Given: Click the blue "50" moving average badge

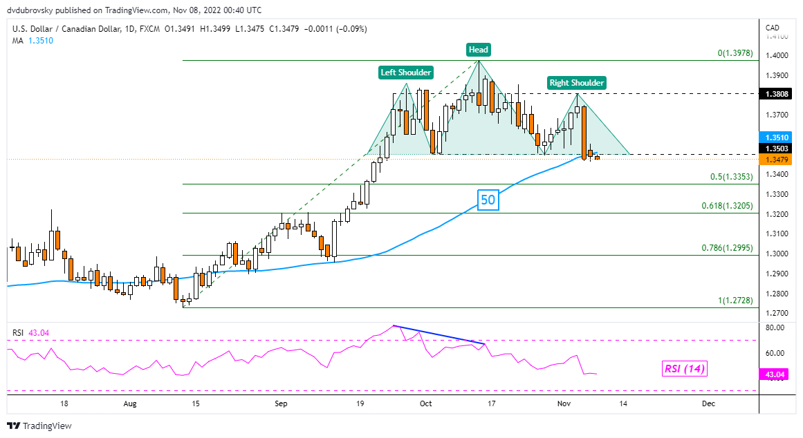Looking at the screenshot, I should pyautogui.click(x=487, y=200).
